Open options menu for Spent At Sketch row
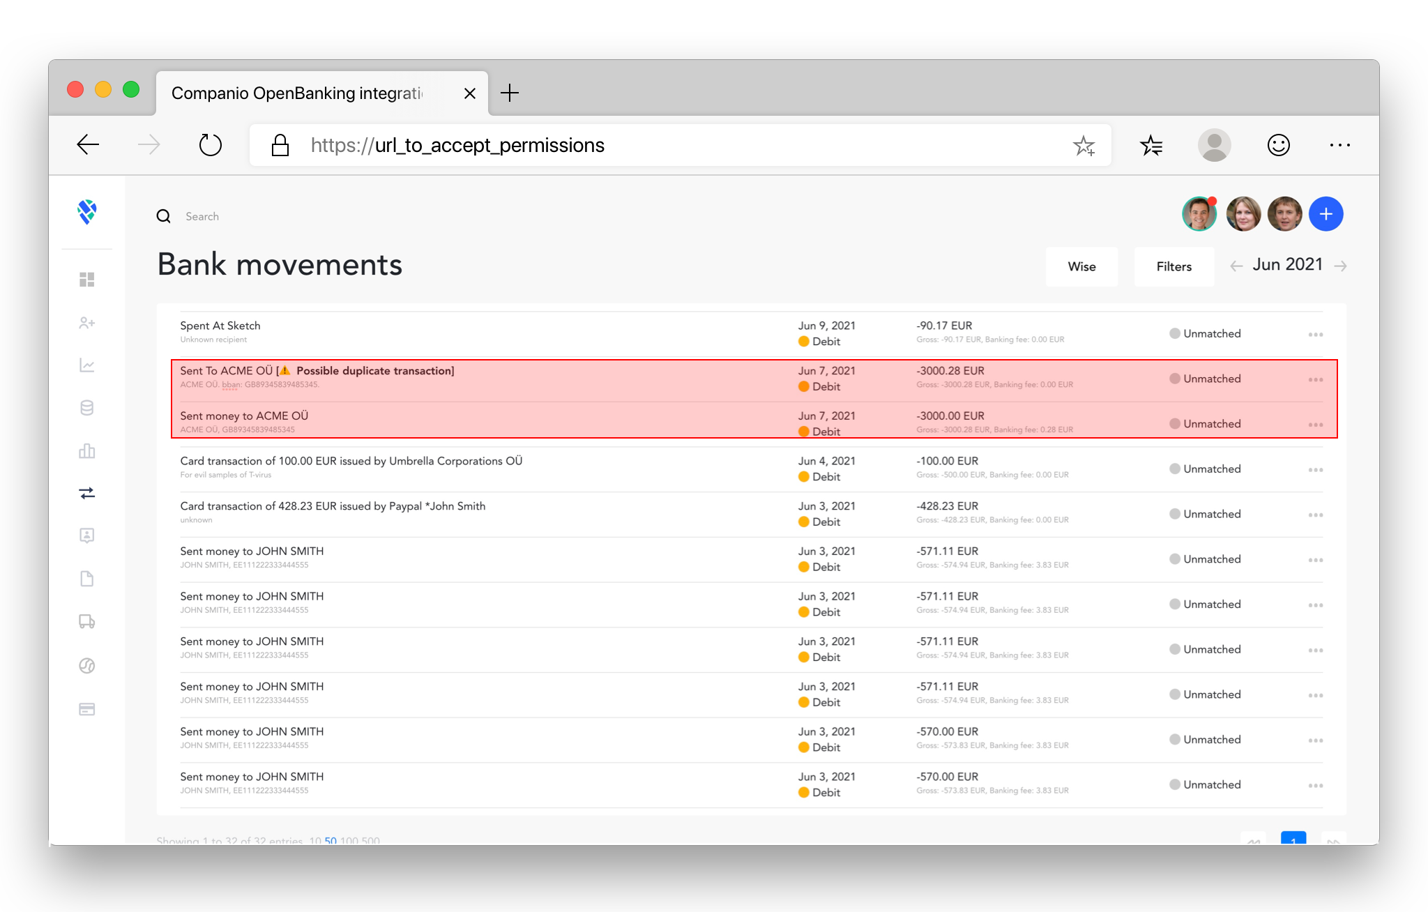 1315,335
